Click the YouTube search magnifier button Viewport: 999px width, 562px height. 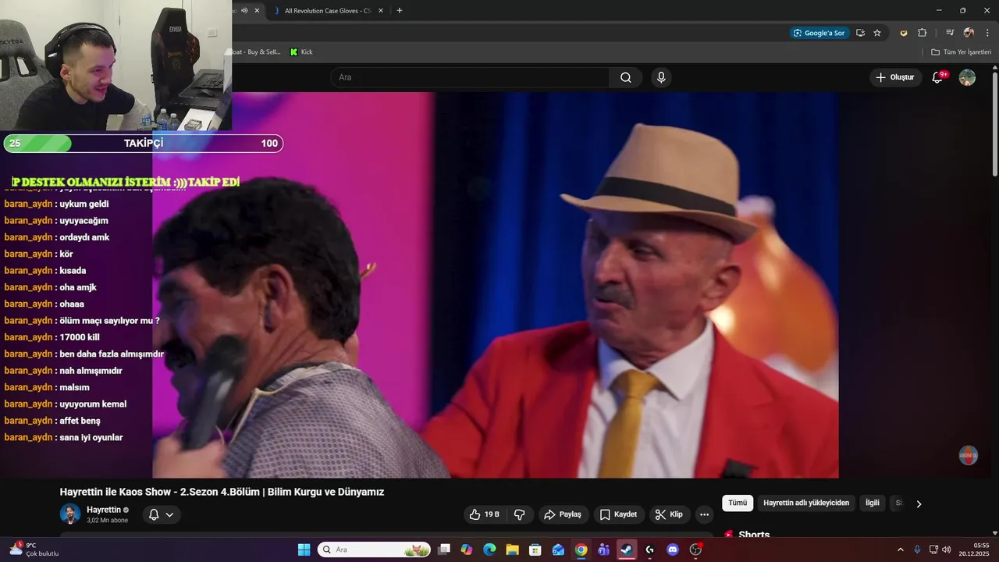coord(626,77)
